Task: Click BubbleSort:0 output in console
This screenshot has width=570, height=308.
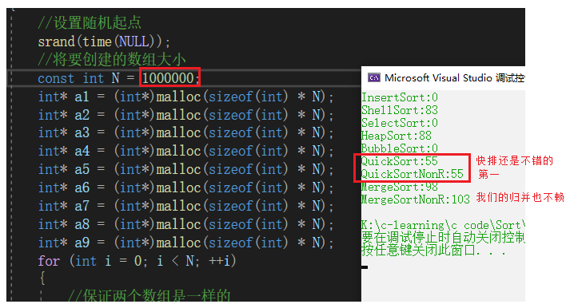Action: [x=400, y=148]
